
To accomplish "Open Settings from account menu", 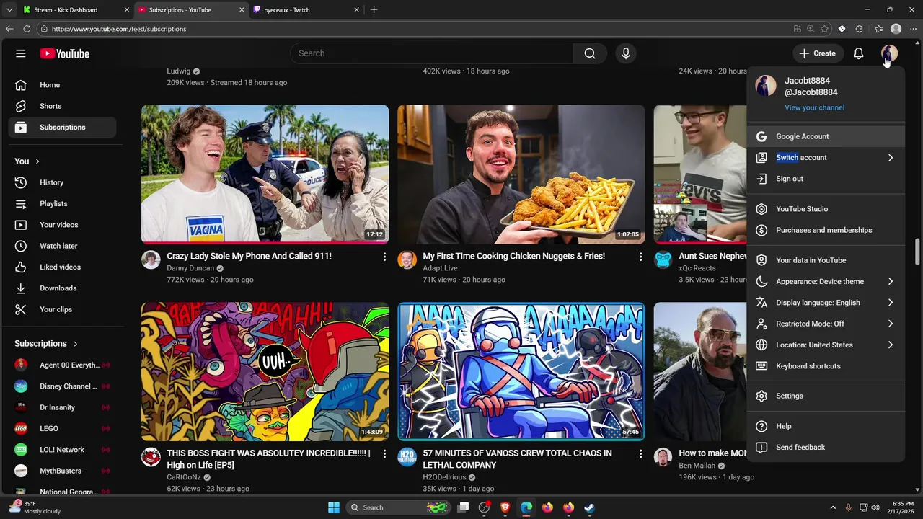I will (826, 396).
